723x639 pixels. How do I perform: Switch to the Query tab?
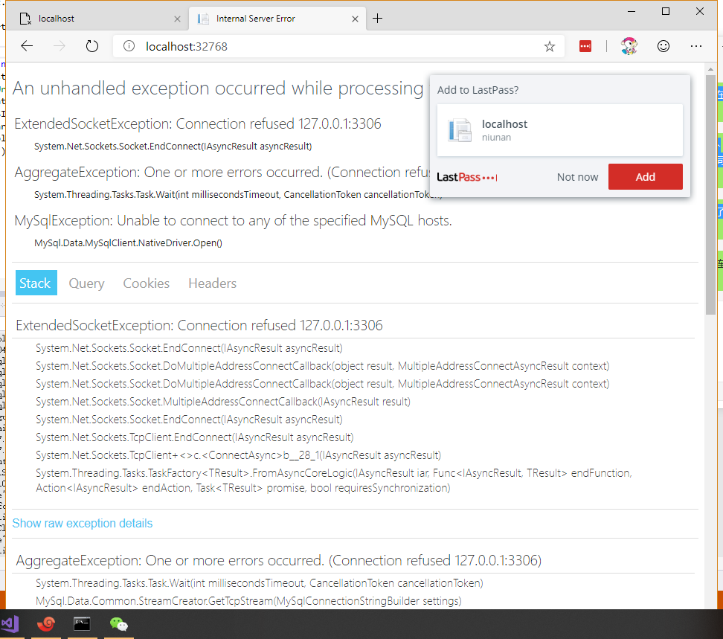click(87, 283)
